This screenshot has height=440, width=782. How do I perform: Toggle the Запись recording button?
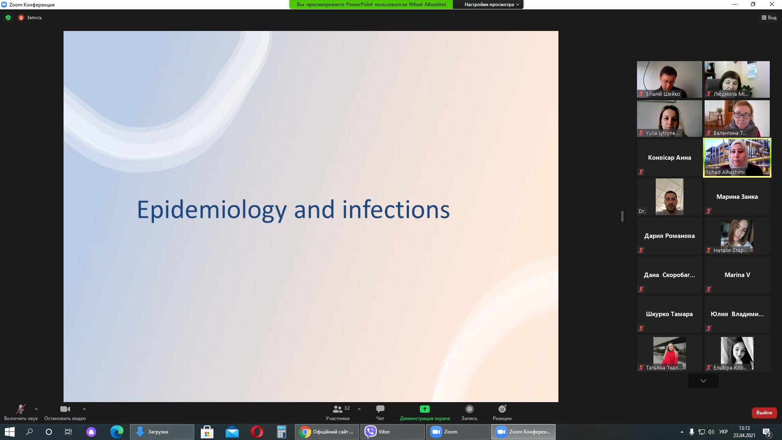pyautogui.click(x=469, y=413)
